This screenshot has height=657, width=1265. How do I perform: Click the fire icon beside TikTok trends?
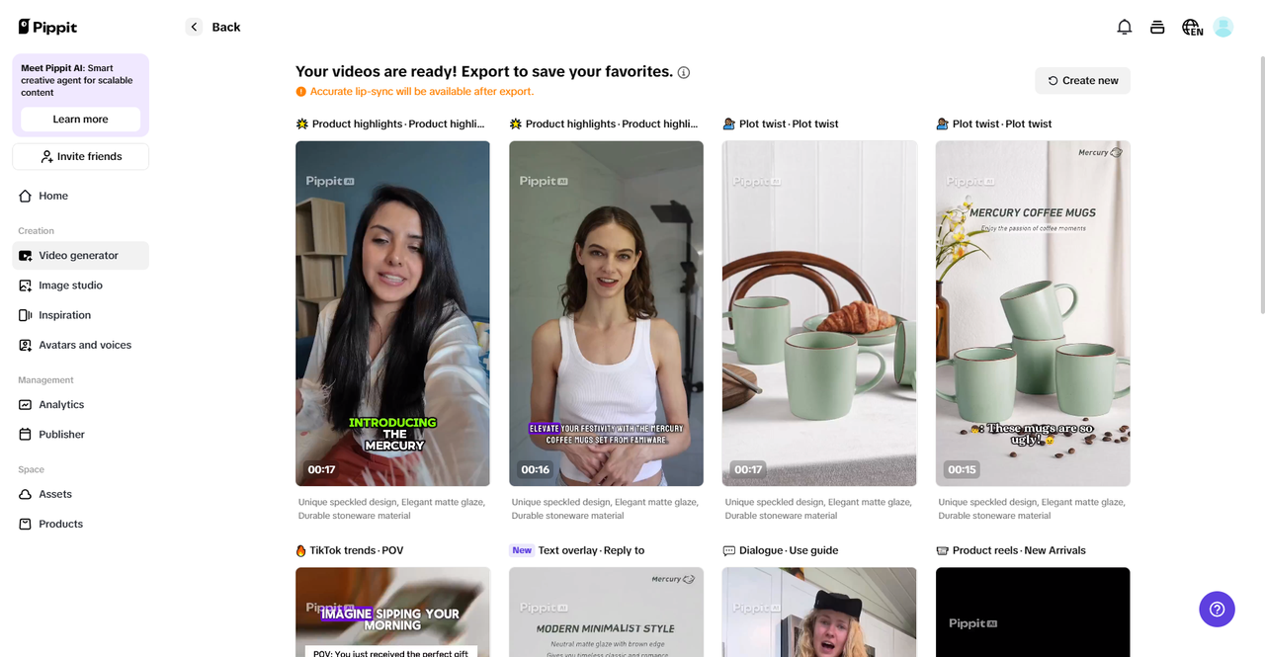(x=301, y=550)
